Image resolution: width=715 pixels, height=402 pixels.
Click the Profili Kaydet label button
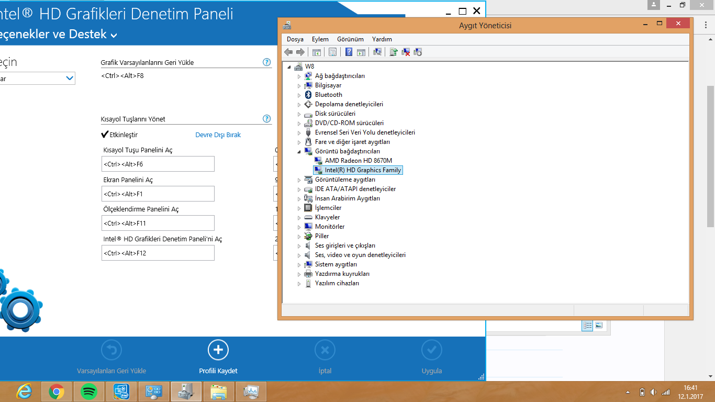(218, 371)
